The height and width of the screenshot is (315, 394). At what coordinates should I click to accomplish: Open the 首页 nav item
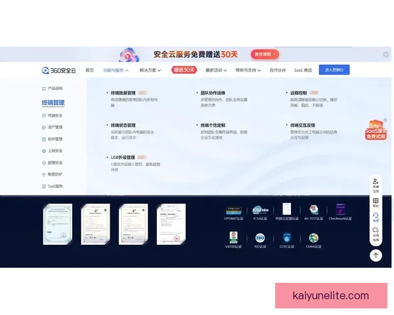[89, 70]
